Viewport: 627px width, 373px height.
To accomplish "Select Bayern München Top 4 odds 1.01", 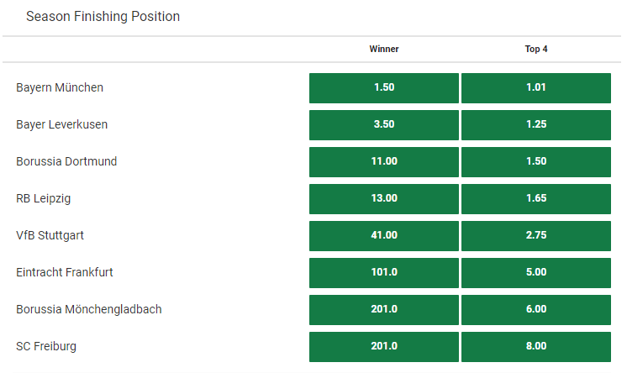I will point(536,88).
